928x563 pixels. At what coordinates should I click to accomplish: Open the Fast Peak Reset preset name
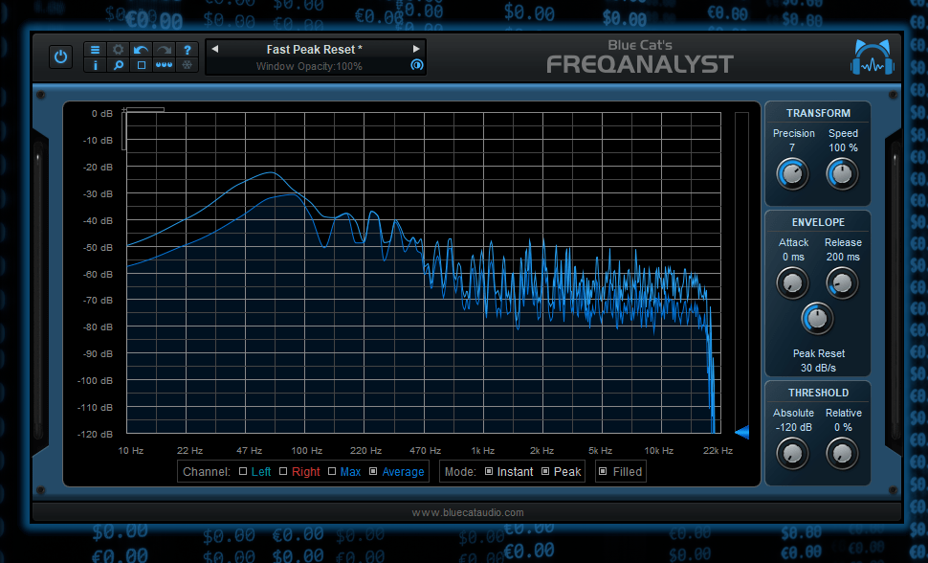click(x=314, y=49)
